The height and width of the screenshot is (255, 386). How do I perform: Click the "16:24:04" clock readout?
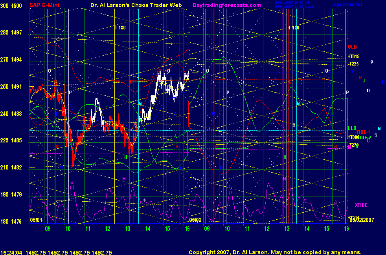pos(11,252)
